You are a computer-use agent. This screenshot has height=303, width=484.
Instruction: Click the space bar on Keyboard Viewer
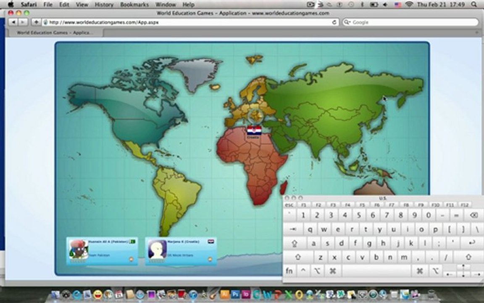pos(376,271)
